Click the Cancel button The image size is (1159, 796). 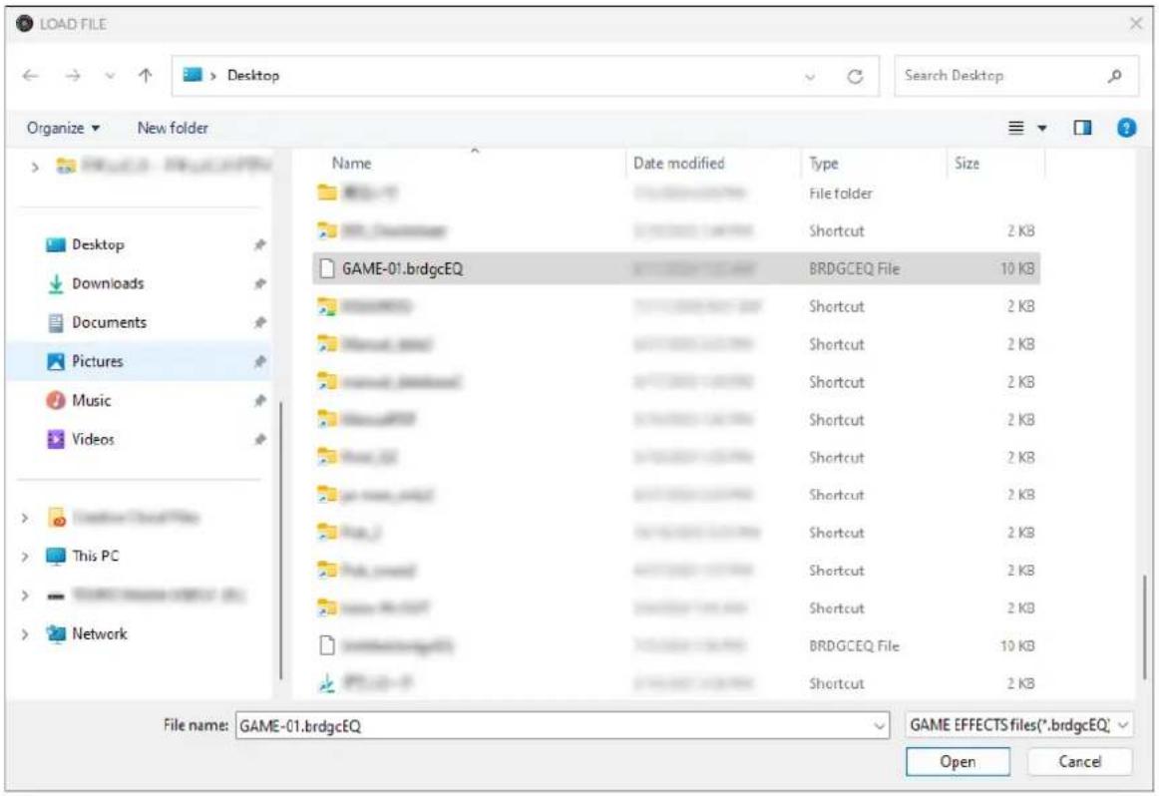tap(1079, 761)
